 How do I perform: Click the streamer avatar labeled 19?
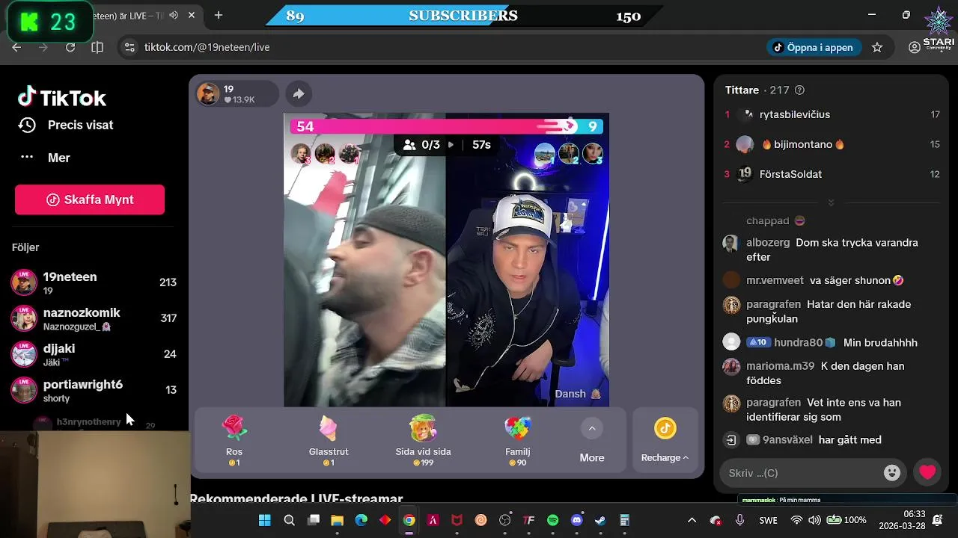(207, 94)
